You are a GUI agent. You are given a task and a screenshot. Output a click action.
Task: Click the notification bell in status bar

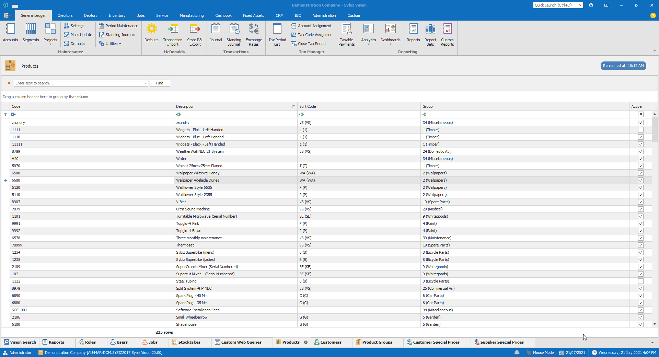point(517,353)
